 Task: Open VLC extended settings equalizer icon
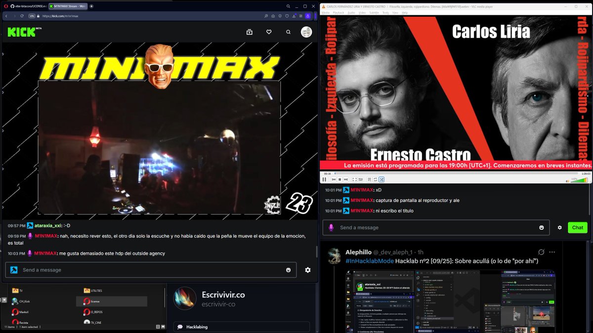click(361, 179)
